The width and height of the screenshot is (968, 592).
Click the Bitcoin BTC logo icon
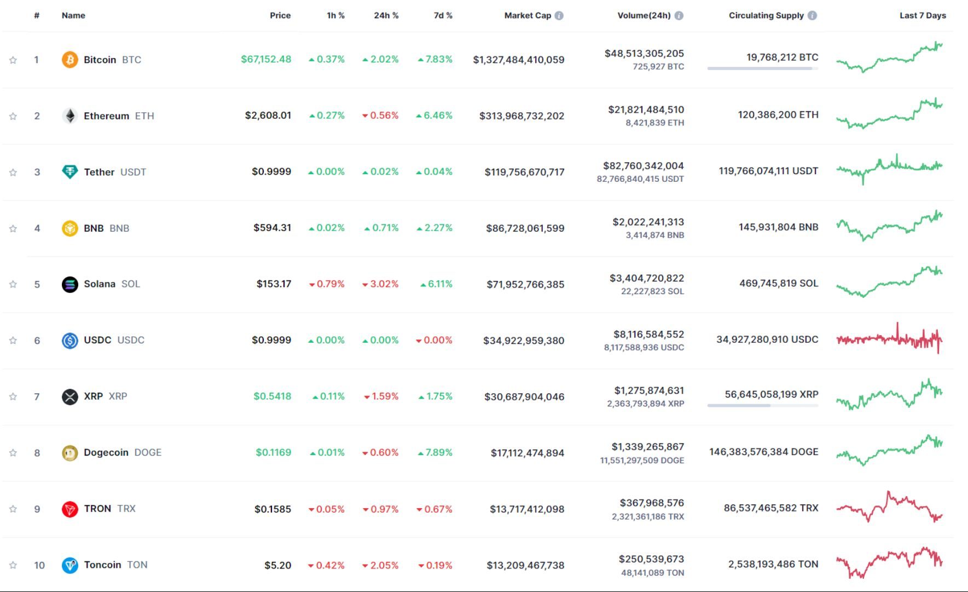click(69, 60)
